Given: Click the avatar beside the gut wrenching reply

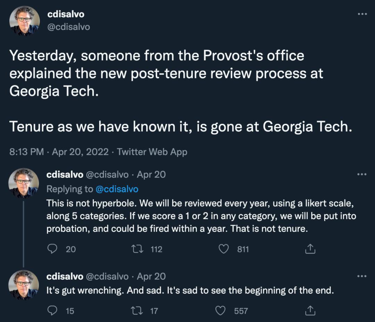Looking at the screenshot, I should 24,285.
